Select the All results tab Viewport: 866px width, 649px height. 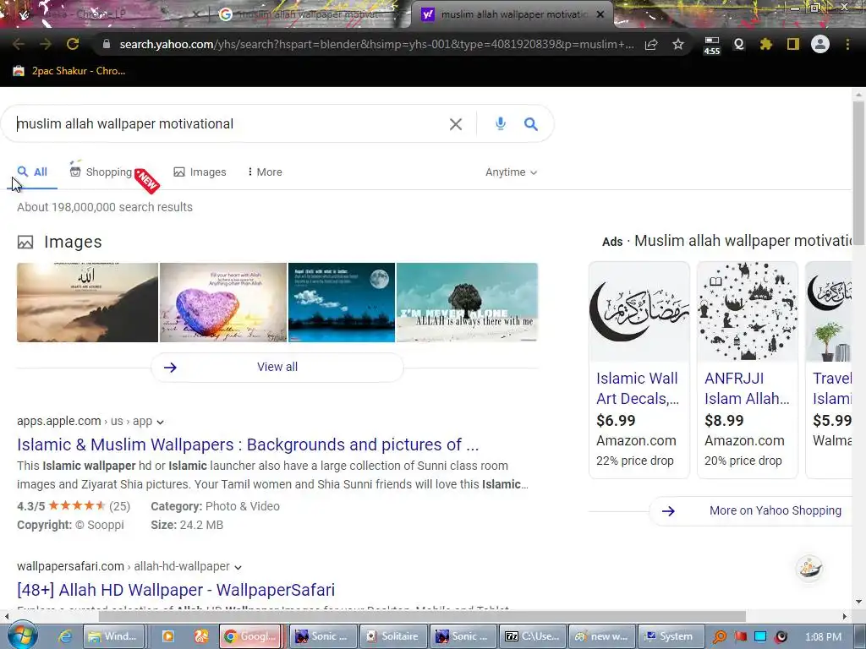pyautogui.click(x=33, y=172)
